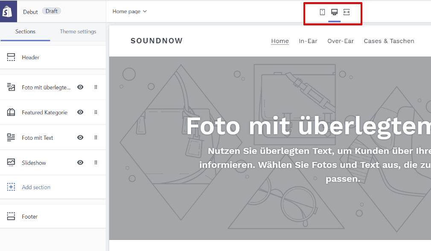Click drag handle for Foto mit Text
Screen dimensions: 431x251
click(96, 137)
